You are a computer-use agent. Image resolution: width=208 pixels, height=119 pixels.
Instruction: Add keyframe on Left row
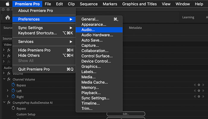[x=199, y=91]
